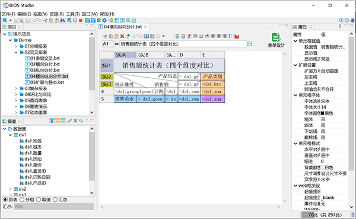This screenshot has width=356, height=219.
Task: Click the blue dataset icon in 摘要 panel toolbar
Action: [52, 121]
